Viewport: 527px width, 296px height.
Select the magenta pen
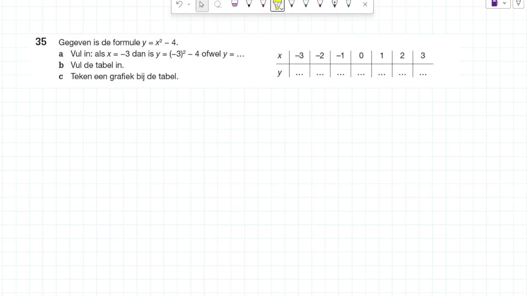320,4
